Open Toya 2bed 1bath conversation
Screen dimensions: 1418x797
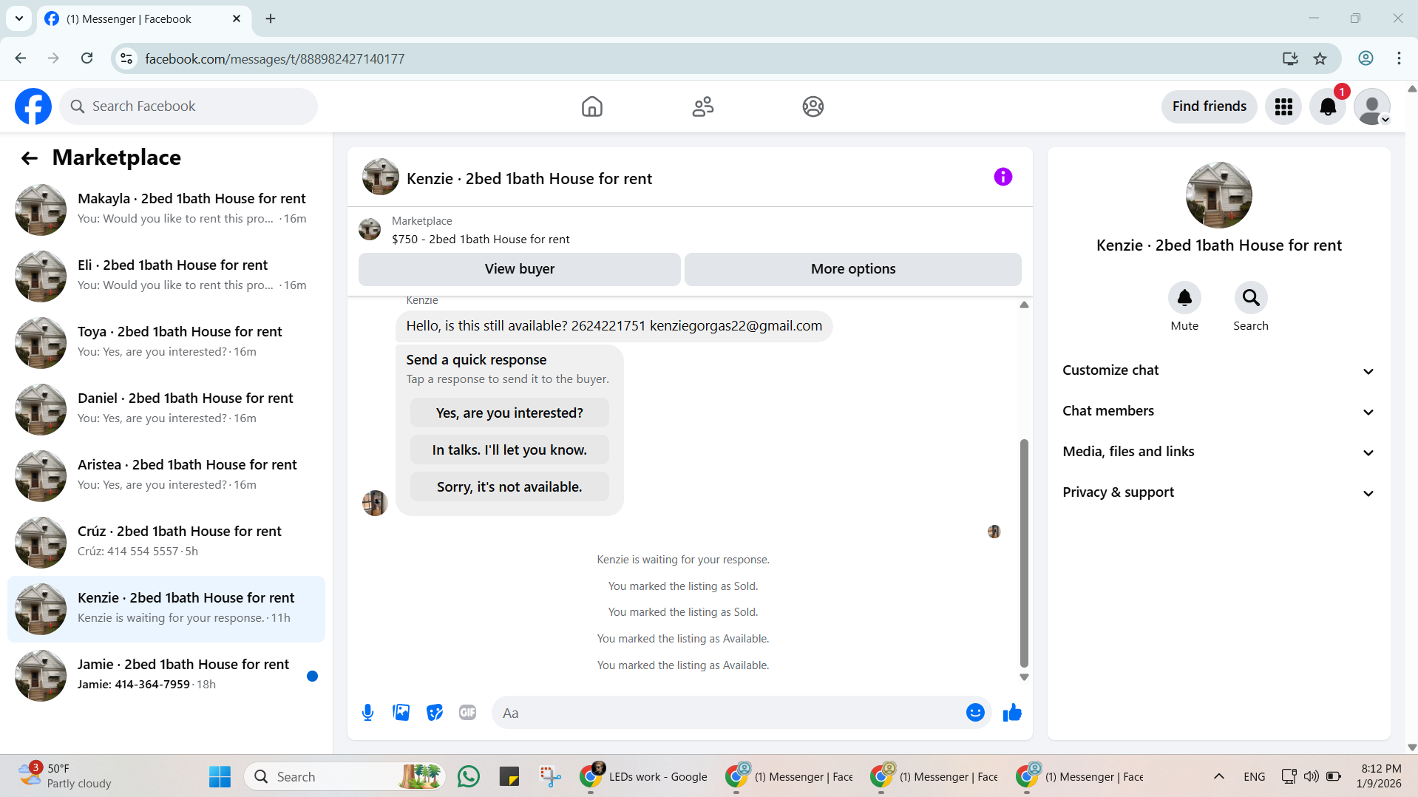(x=166, y=342)
